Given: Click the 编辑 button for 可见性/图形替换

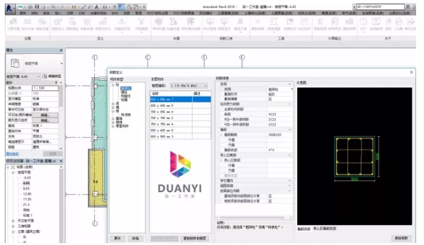Looking at the screenshot, I should pos(45,115).
